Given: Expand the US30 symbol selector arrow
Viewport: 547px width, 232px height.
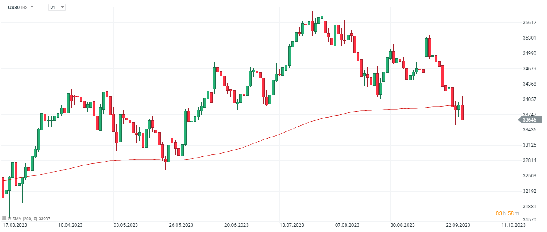Looking at the screenshot, I should [x=32, y=7].
